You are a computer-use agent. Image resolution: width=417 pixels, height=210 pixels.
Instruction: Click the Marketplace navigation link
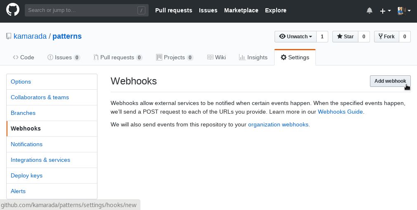tap(241, 10)
